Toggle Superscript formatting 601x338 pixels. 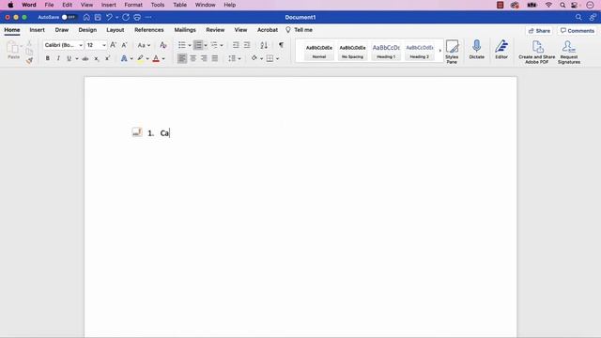pos(108,58)
